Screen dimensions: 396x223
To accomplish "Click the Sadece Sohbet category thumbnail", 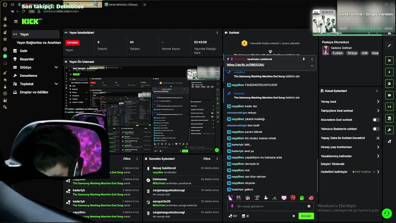I will [x=325, y=50].
